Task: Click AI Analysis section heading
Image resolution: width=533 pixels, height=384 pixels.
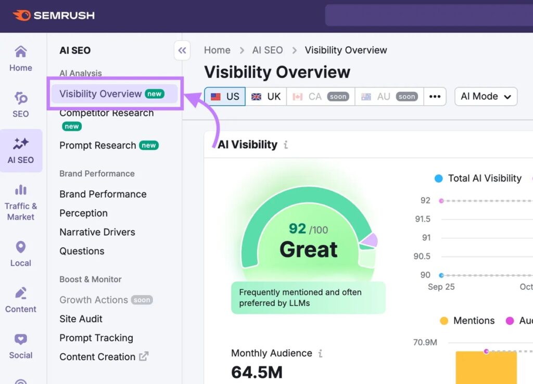Action: [81, 73]
